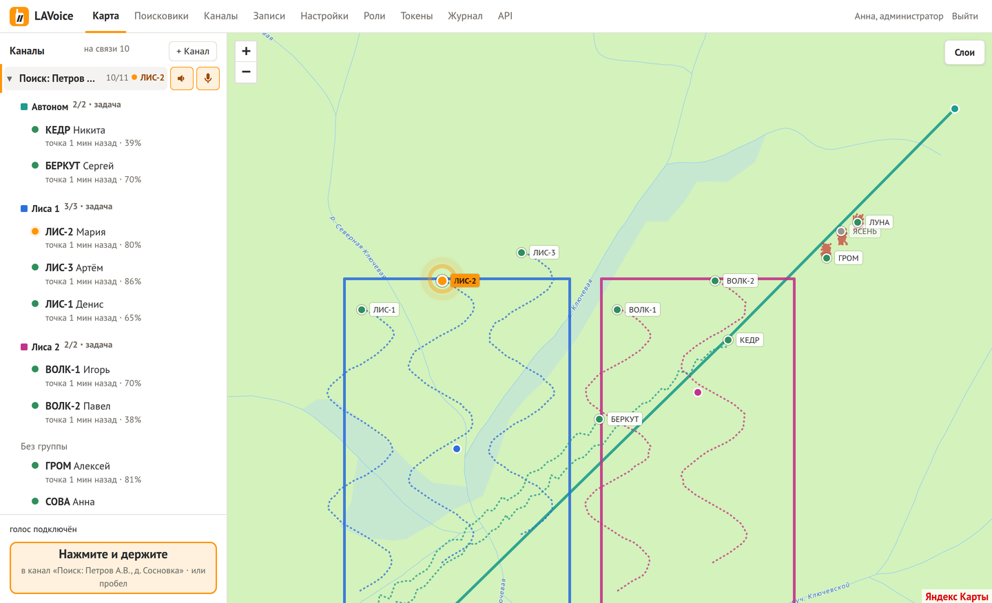Viewport: 992px width, 603px height.
Task: Zoom out the map with minus button
Action: coord(246,72)
